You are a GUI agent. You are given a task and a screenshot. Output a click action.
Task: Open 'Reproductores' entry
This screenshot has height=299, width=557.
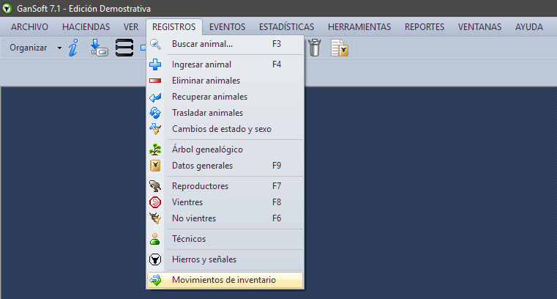point(225,186)
